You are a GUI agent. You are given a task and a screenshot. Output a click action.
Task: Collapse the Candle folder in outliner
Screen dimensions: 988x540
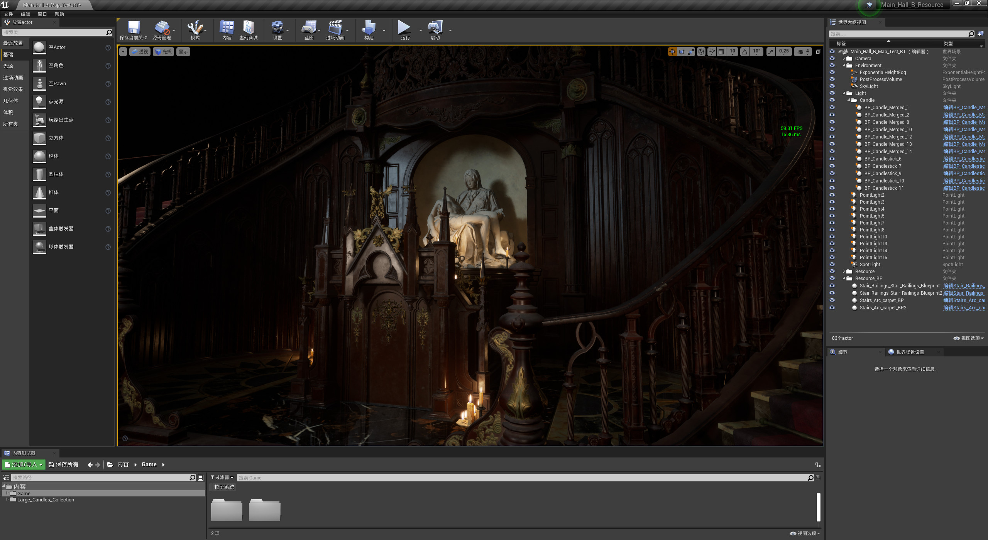point(848,100)
